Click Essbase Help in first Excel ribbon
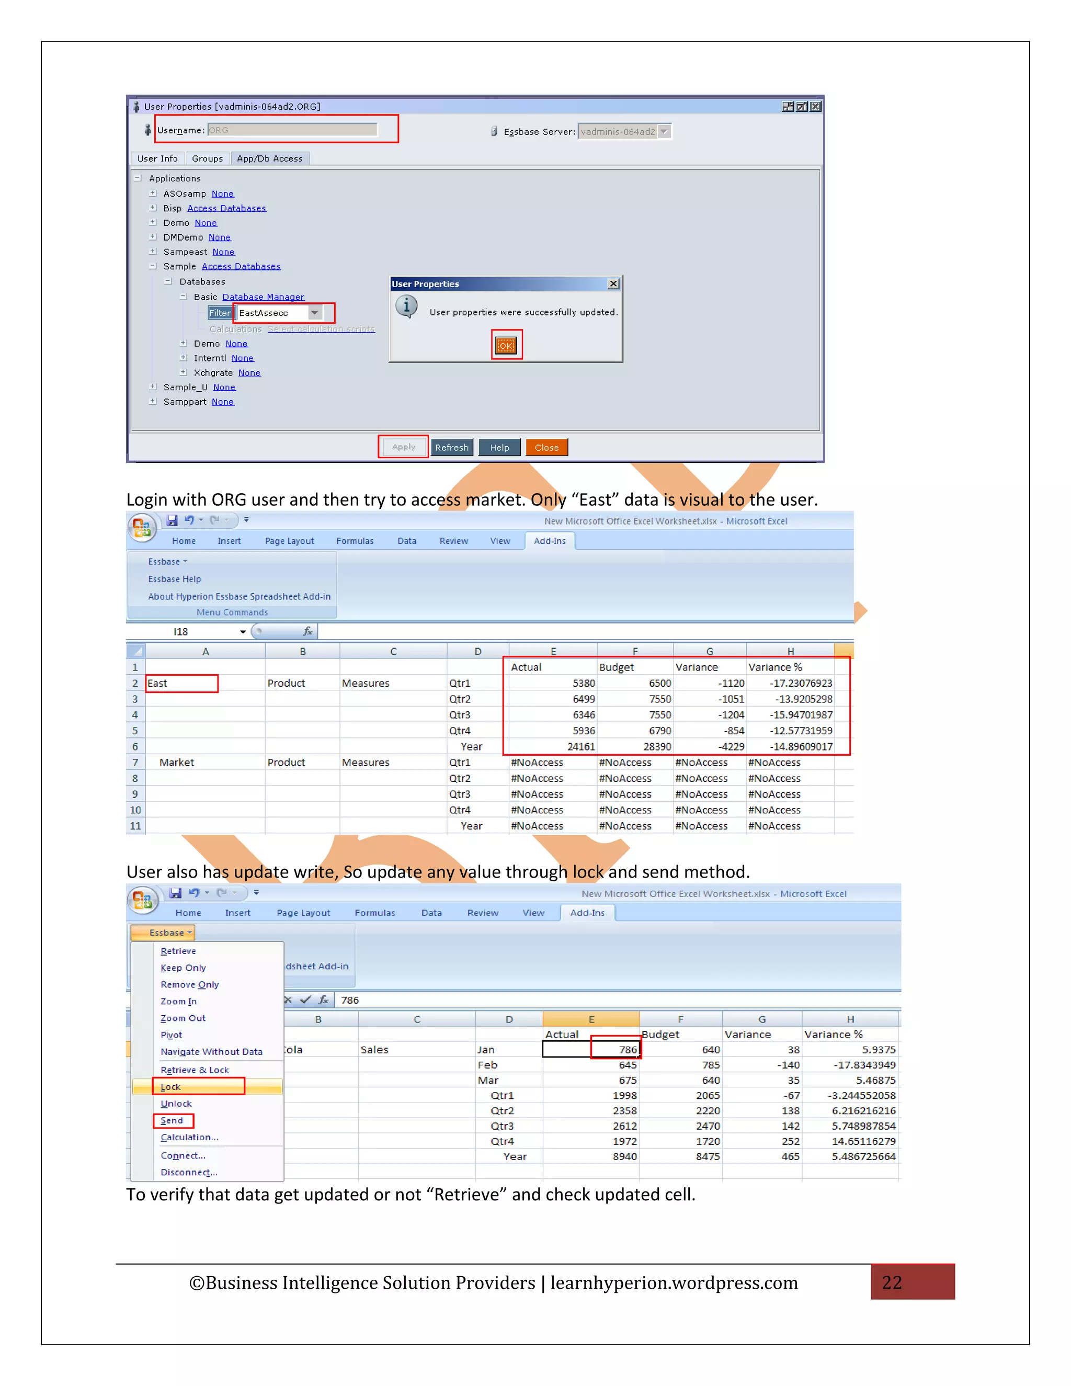This screenshot has width=1071, height=1386. (x=175, y=579)
